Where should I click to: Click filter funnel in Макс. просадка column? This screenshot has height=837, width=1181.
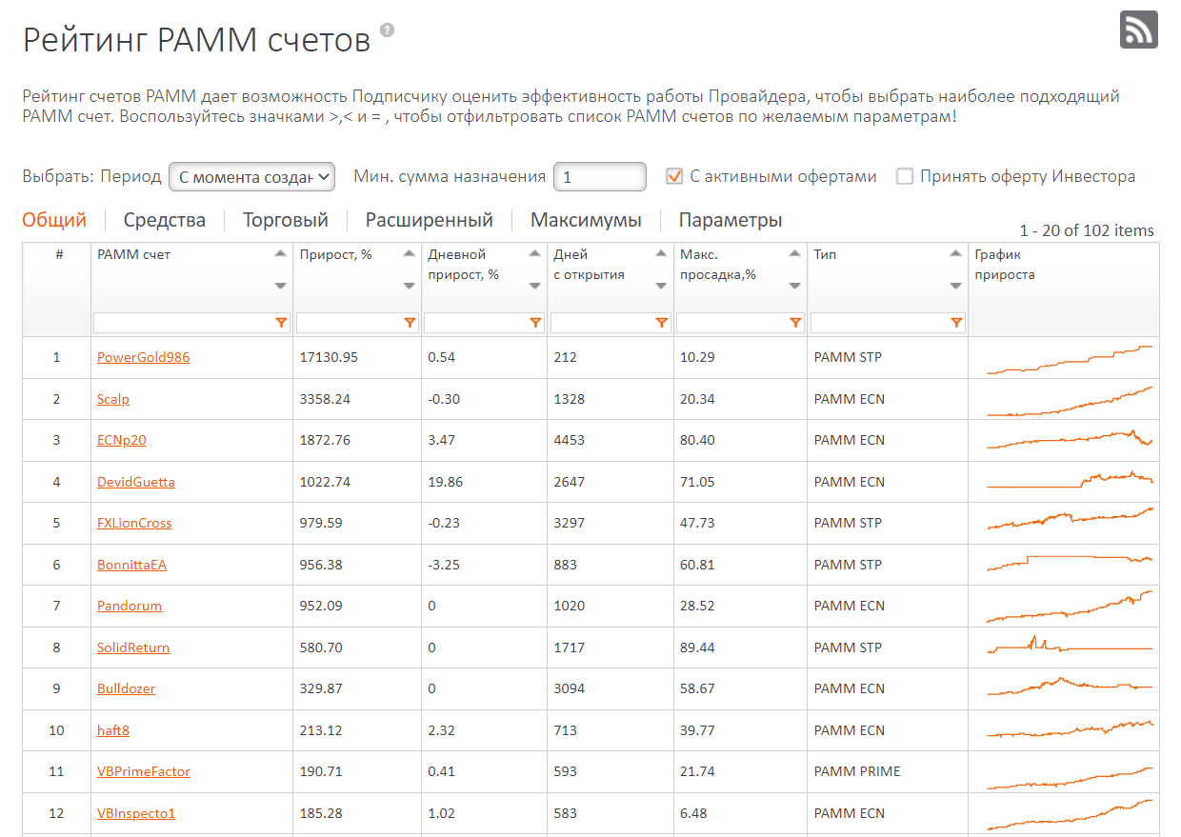[795, 323]
